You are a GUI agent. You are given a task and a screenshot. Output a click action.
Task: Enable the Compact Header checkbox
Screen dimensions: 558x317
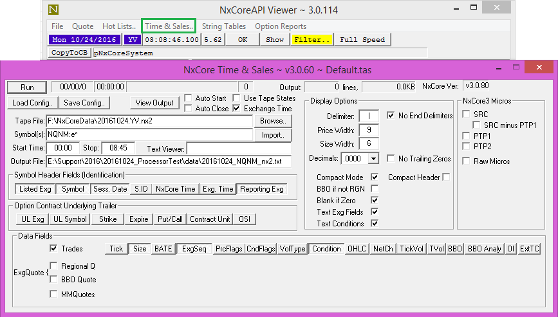pos(446,177)
